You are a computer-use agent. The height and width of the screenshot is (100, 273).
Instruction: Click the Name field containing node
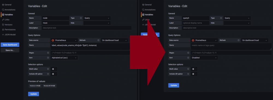click(x=55, y=18)
